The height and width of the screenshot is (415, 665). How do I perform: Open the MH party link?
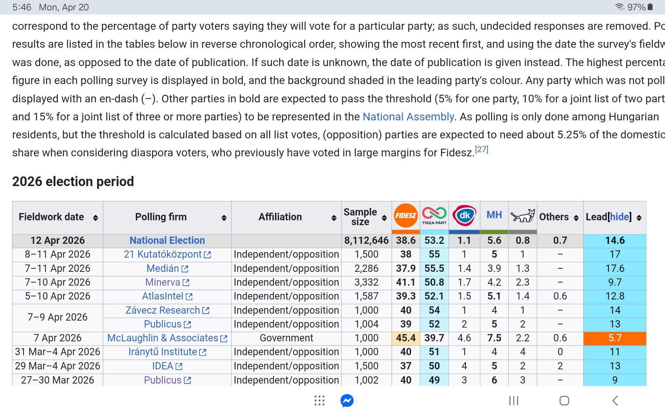click(494, 215)
